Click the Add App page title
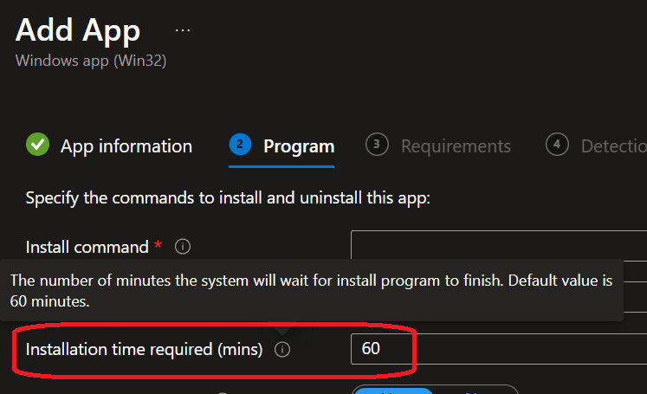This screenshot has width=647, height=394. (x=78, y=30)
